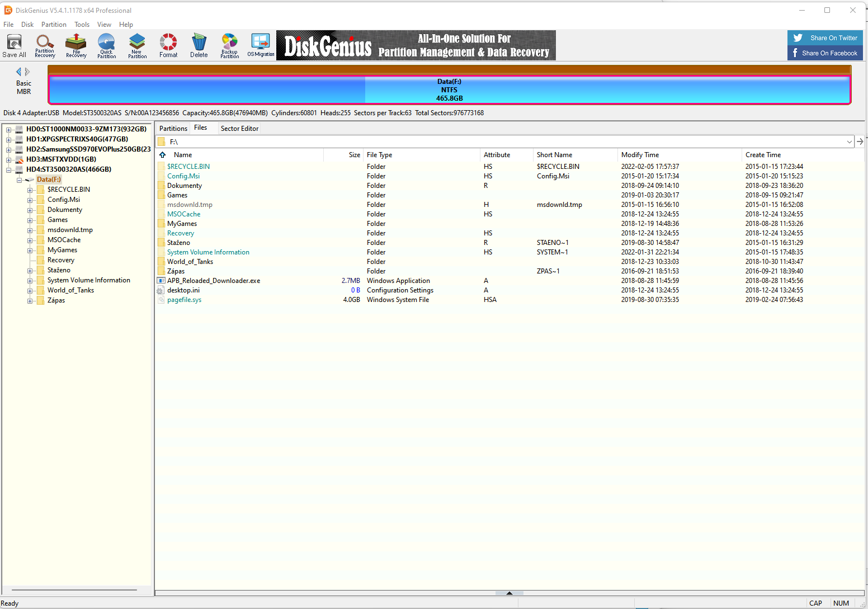Click the Format toolbar icon

[x=168, y=45]
